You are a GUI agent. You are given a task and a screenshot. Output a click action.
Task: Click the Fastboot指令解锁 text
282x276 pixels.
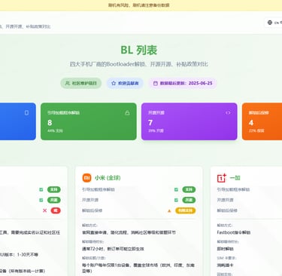click(234, 232)
